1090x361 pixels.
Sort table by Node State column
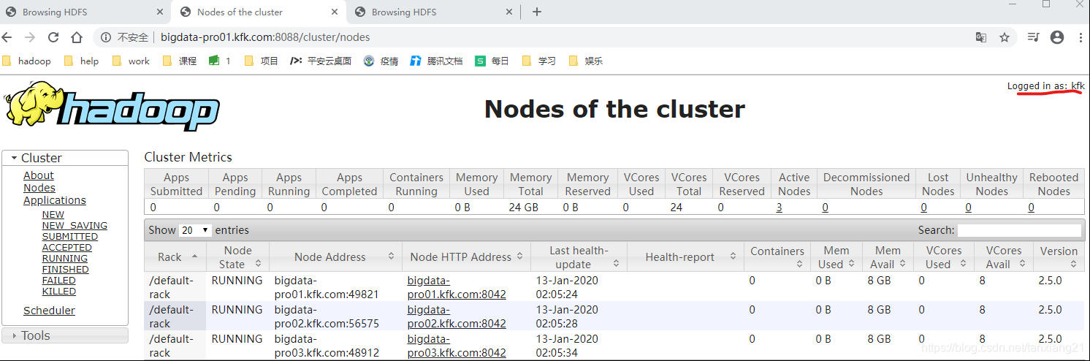click(x=237, y=256)
